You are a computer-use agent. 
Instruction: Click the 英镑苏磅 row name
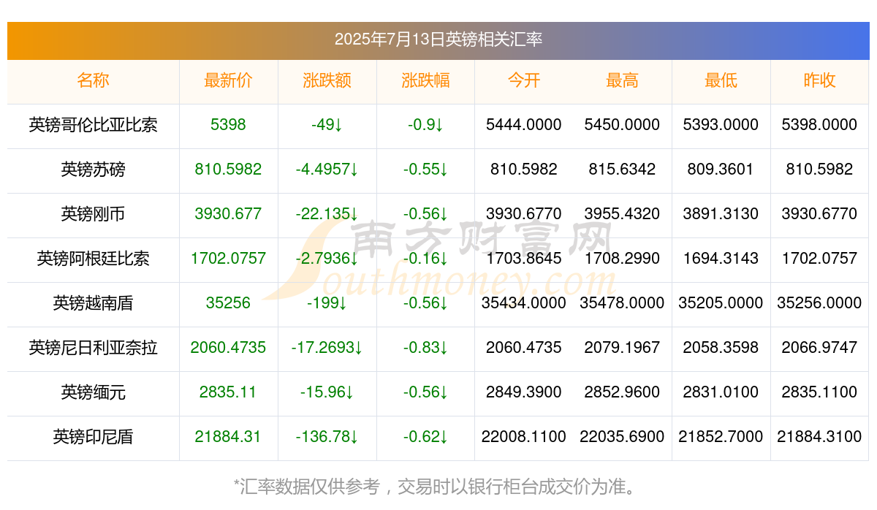[x=93, y=170]
